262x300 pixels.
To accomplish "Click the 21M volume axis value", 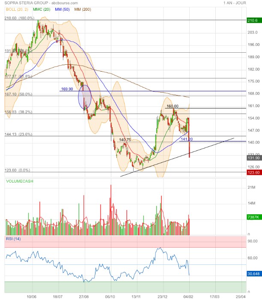I will pos(251,187).
